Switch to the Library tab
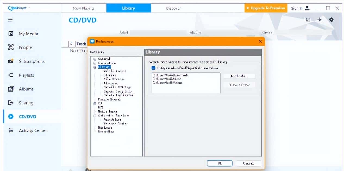 129,8
